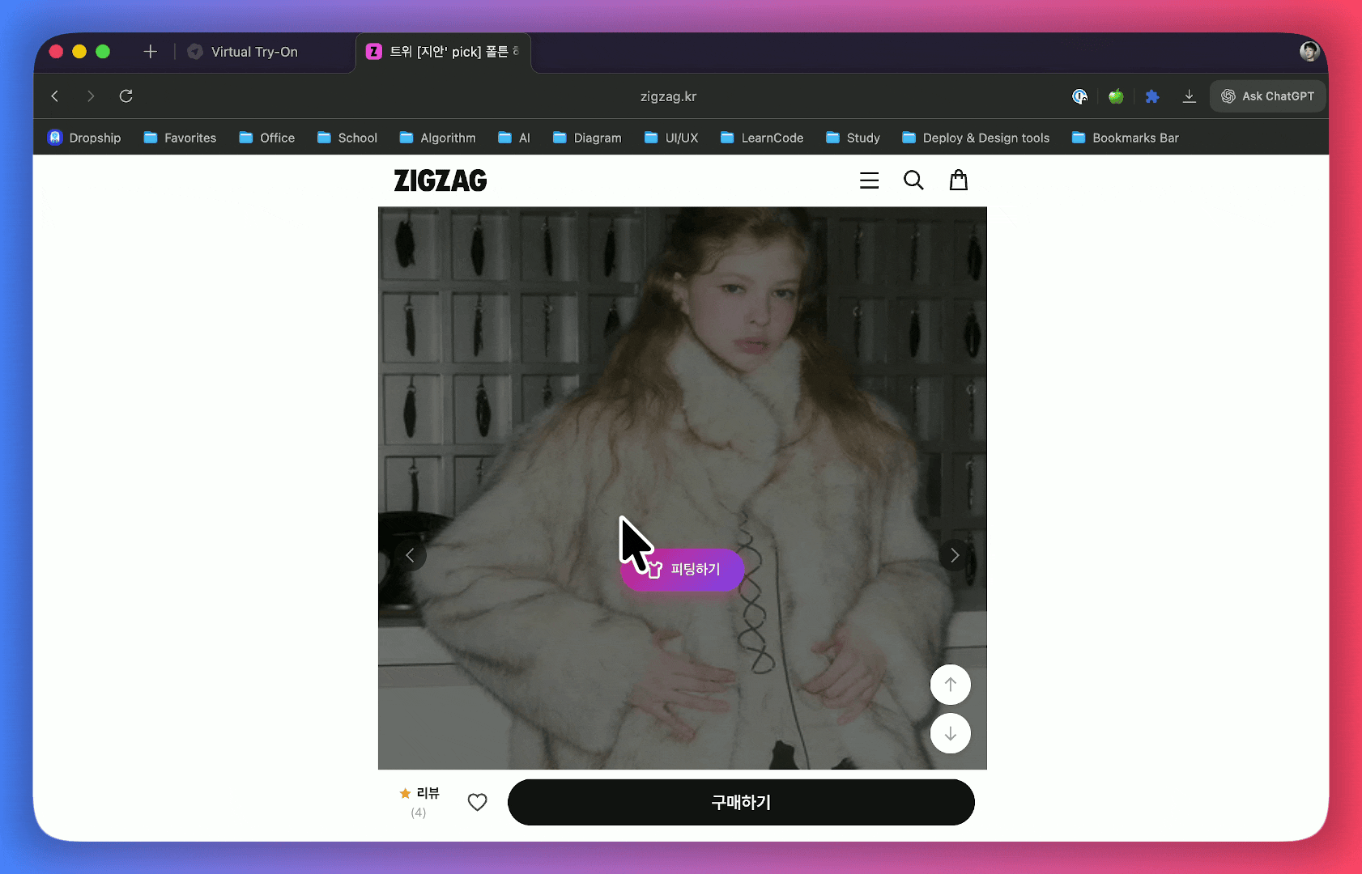
Task: Open the shopping bag cart
Action: point(958,180)
